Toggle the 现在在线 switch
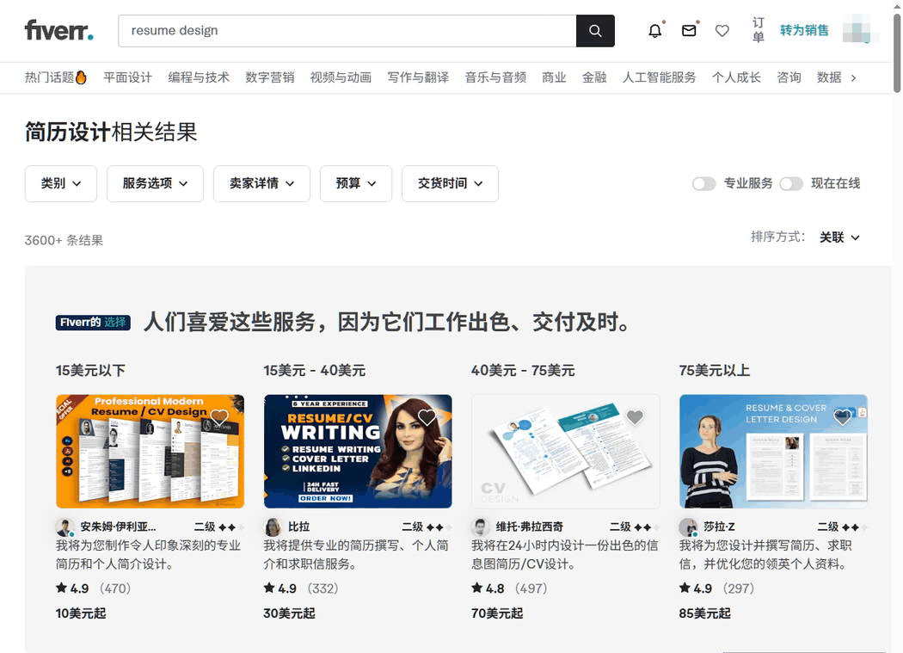This screenshot has width=903, height=653. point(791,184)
